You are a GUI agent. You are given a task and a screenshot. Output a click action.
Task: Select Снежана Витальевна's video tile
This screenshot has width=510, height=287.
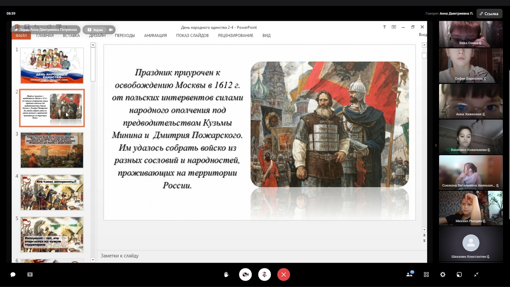coord(471,172)
